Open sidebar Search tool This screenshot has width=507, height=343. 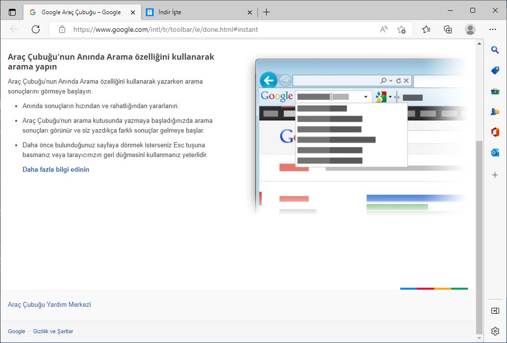click(495, 50)
